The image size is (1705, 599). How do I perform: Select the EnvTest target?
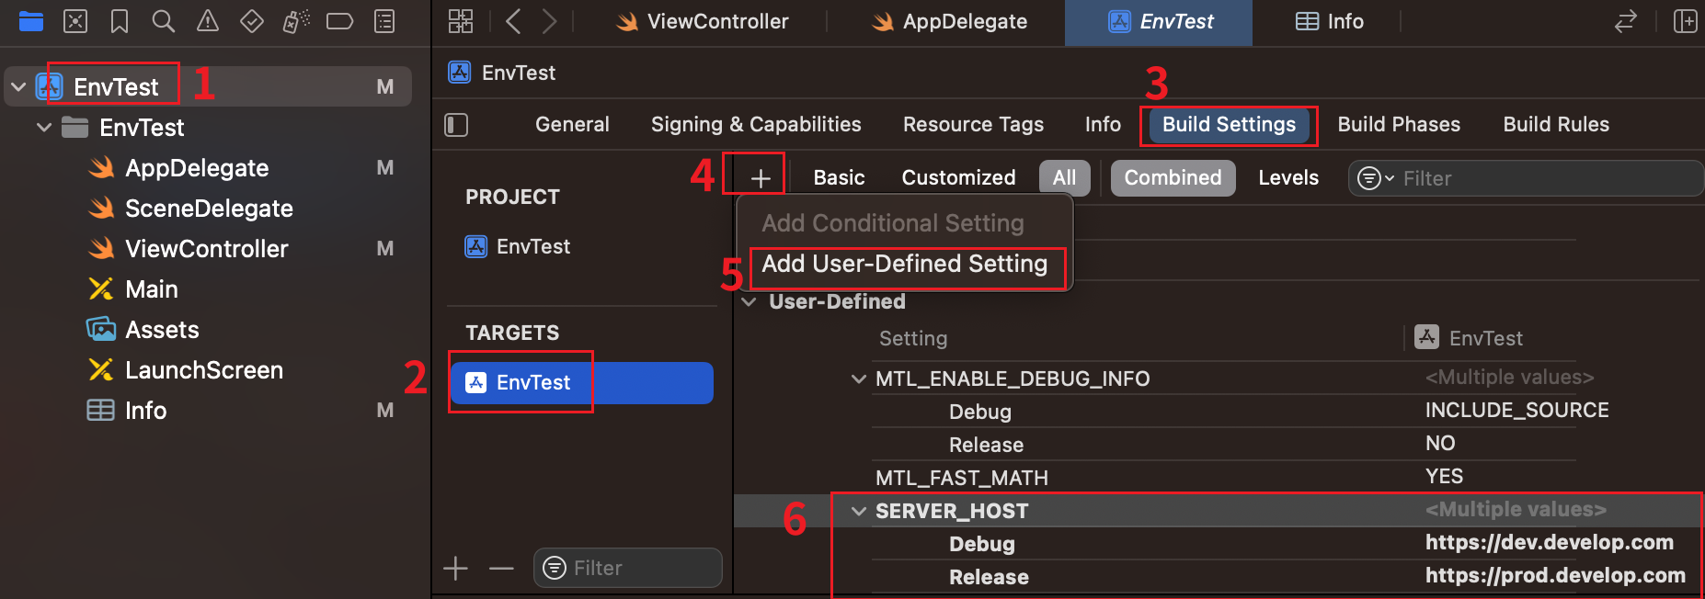pyautogui.click(x=581, y=383)
